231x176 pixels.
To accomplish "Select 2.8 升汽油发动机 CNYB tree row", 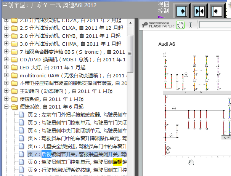I will 70,36.
